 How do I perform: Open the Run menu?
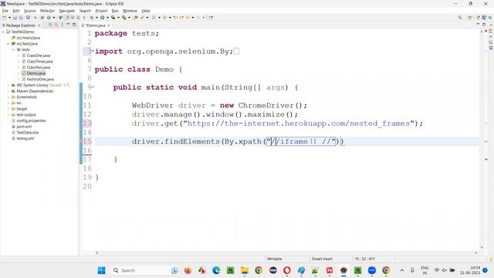pyautogui.click(x=115, y=11)
